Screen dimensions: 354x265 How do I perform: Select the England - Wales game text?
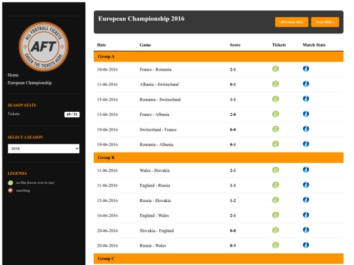click(x=154, y=215)
